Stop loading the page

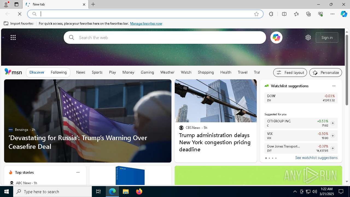point(20,14)
